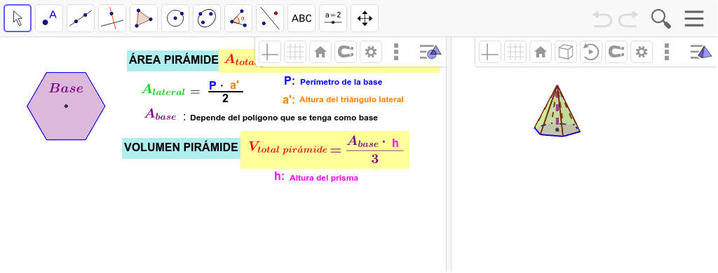The width and height of the screenshot is (718, 273).
Task: Choose the ABC text tool
Action: (302, 18)
